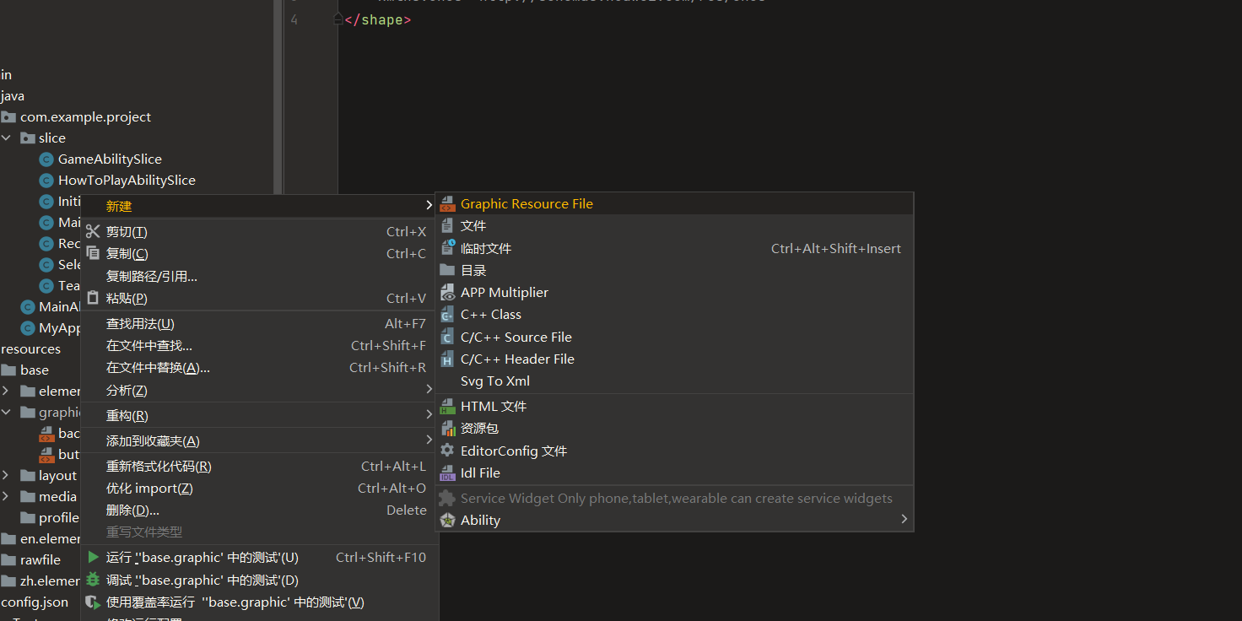Open 添加到收藏夹 submenu
The height and width of the screenshot is (621, 1242).
point(259,440)
